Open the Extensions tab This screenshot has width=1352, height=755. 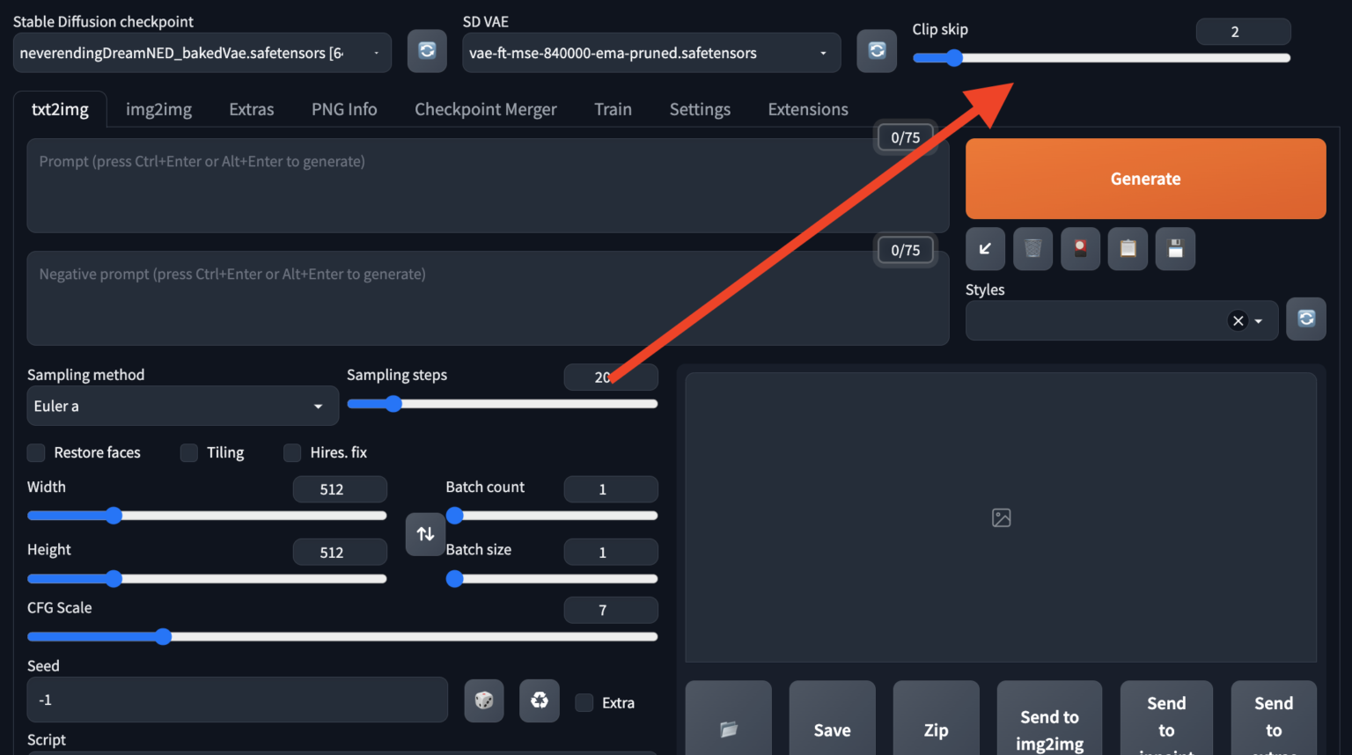coord(807,110)
